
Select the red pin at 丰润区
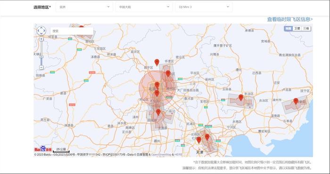coord(241,98)
